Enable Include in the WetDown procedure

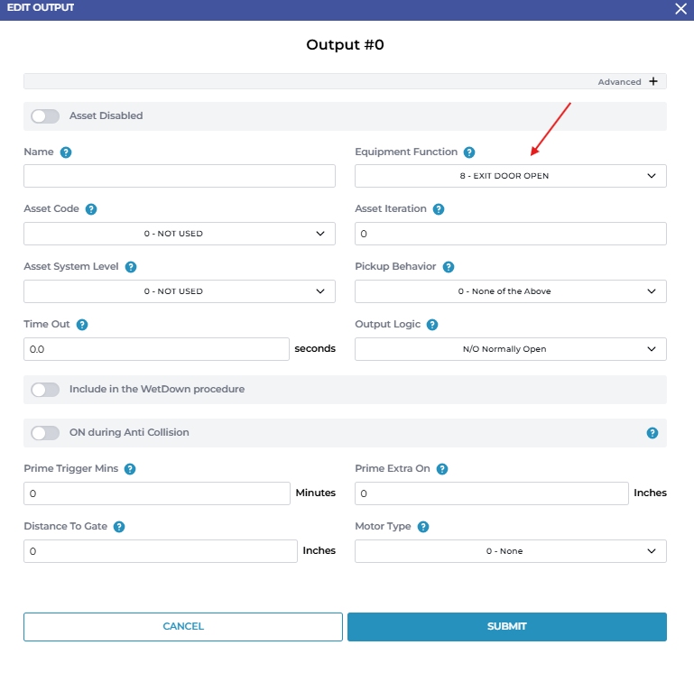[45, 390]
